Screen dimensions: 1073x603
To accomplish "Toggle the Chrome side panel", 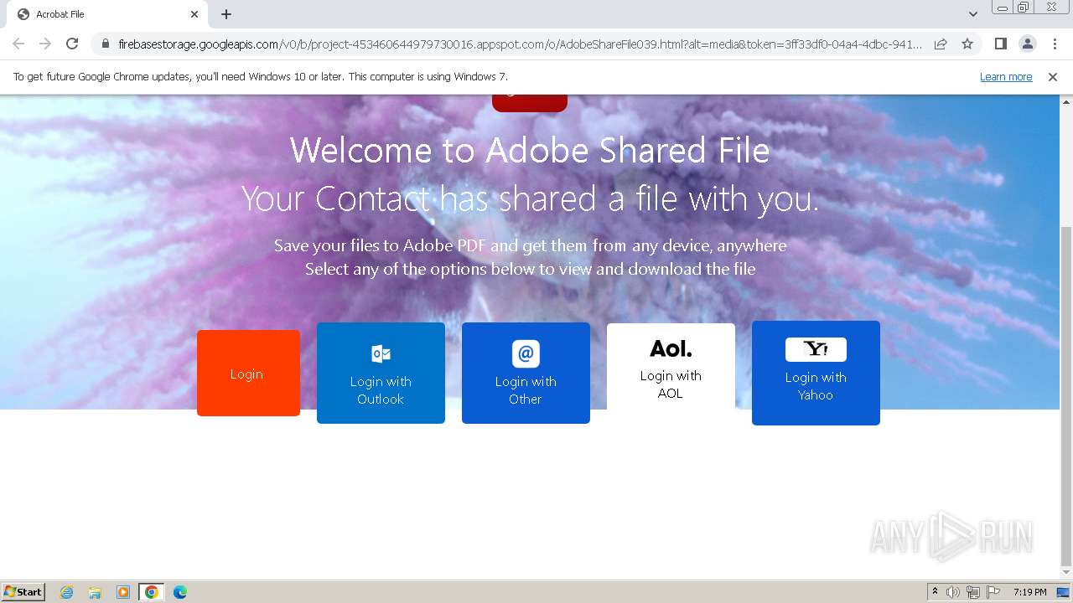I will tap(1000, 44).
